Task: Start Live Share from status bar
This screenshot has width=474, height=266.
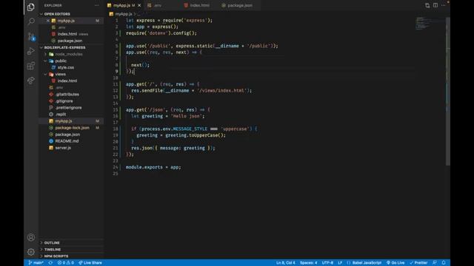Action: pyautogui.click(x=90, y=263)
